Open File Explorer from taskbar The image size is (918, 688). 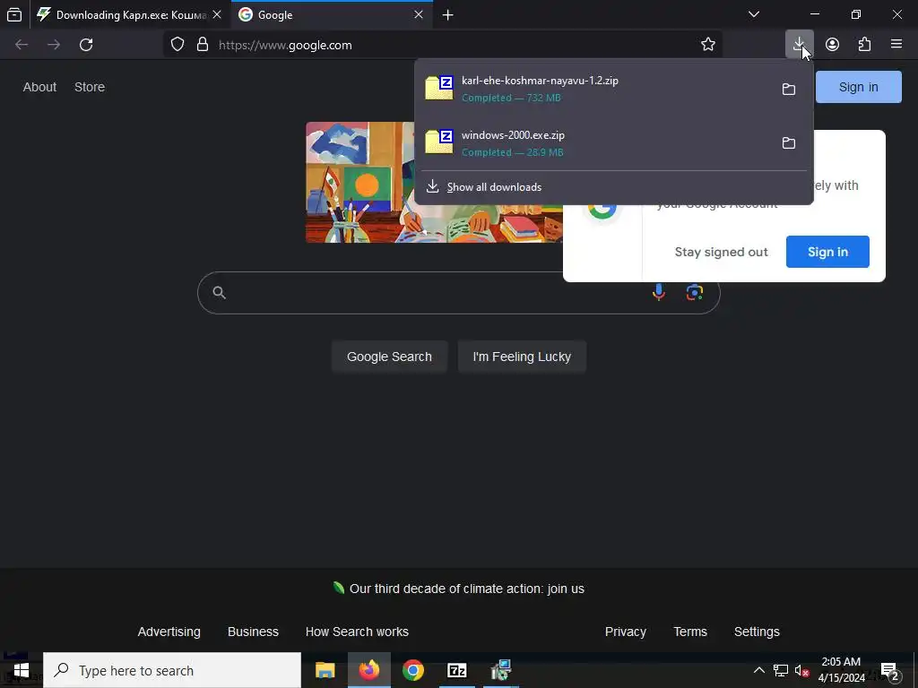325,670
